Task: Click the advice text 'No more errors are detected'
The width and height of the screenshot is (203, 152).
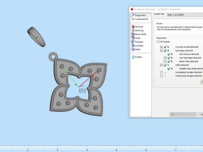Action: click(170, 27)
